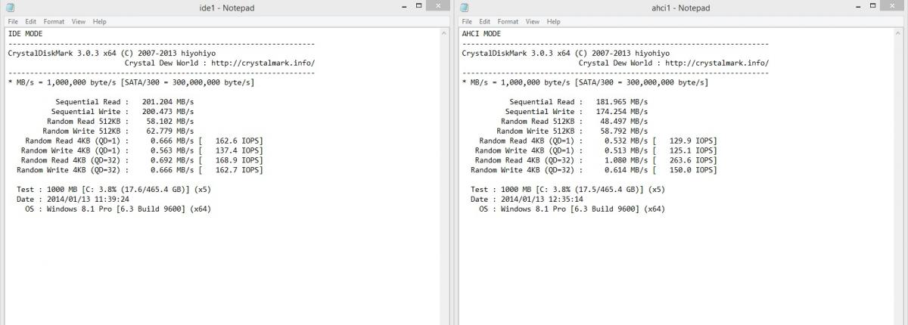Screen dimensions: 908x325
Task: Click 168.9 IOPS value in ide1
Action: click(x=238, y=160)
